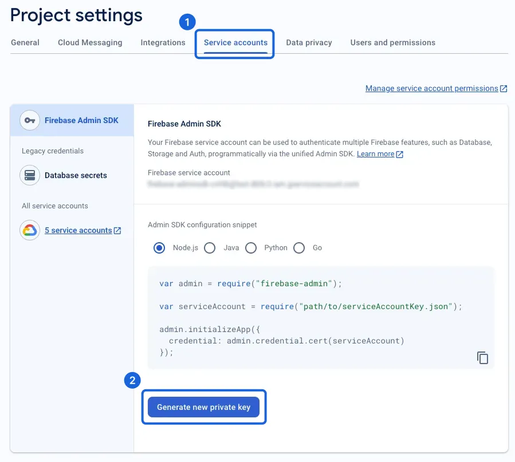Switch to Cloud Messaging tab

(x=90, y=43)
